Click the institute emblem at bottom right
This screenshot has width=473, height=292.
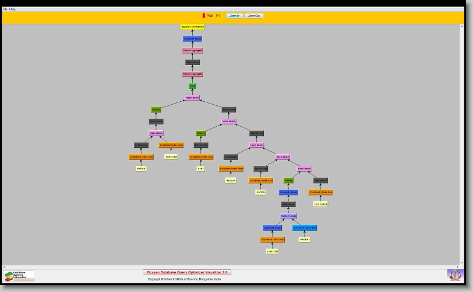[x=454, y=274]
